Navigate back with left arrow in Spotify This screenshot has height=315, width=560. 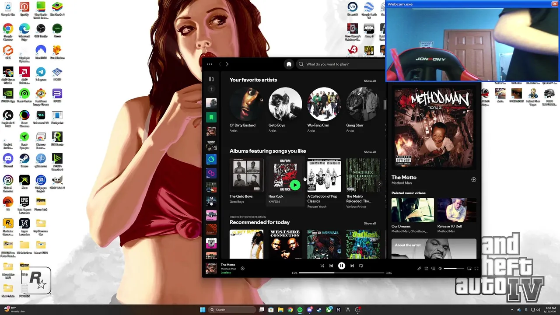pos(220,64)
